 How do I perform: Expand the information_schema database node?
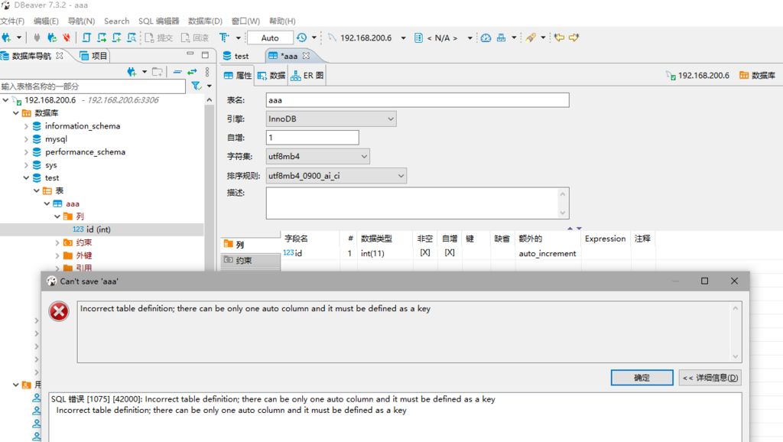26,126
